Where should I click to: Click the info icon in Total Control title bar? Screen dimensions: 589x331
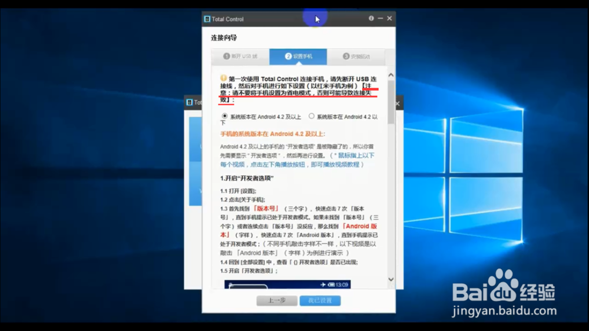coord(371,18)
